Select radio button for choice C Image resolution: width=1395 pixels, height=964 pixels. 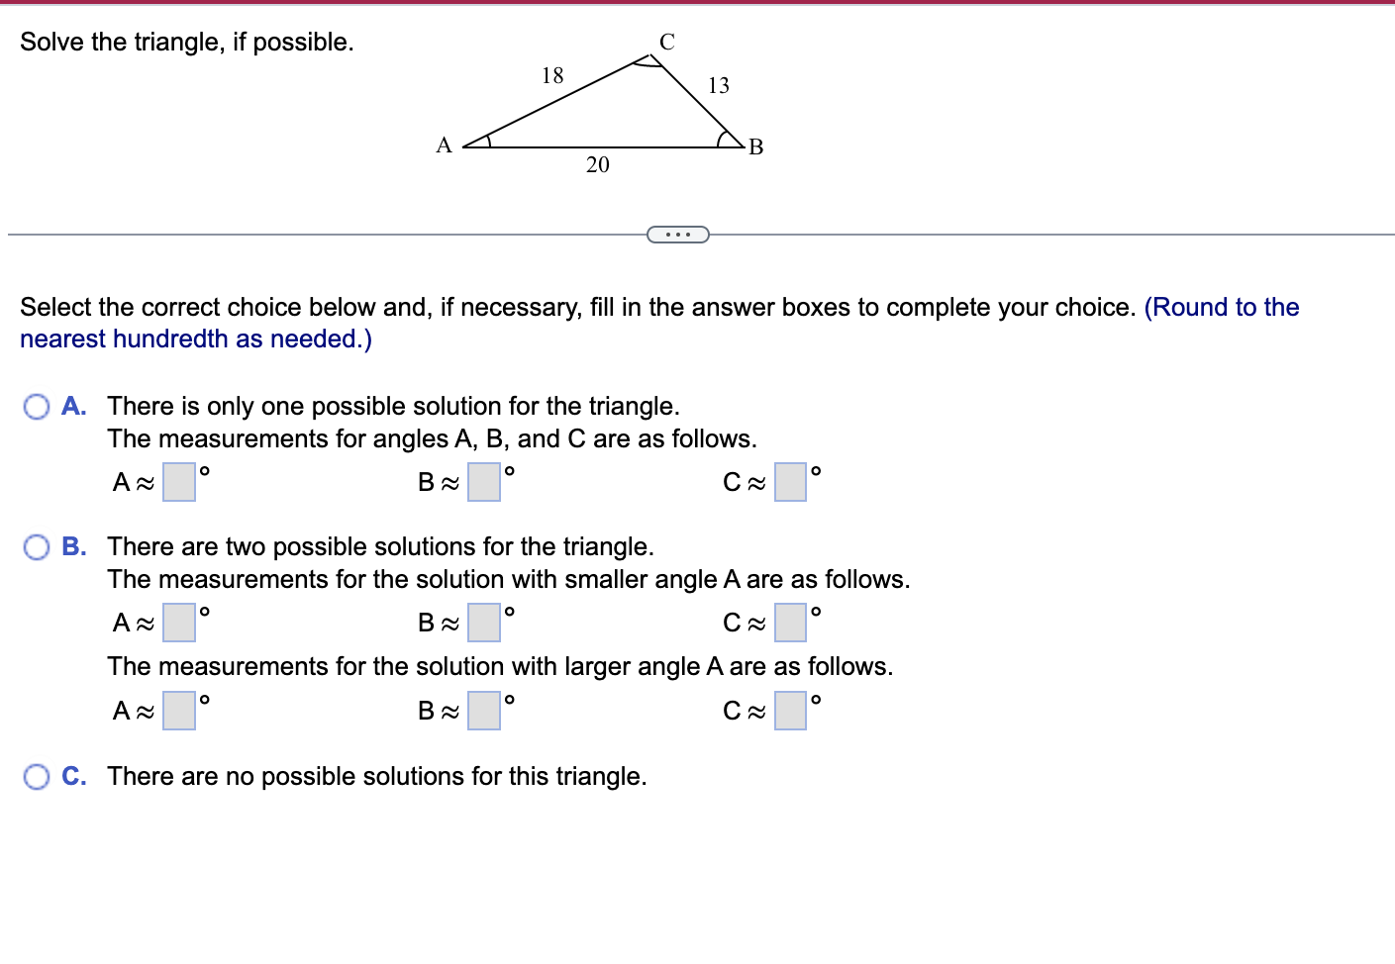[x=37, y=777]
